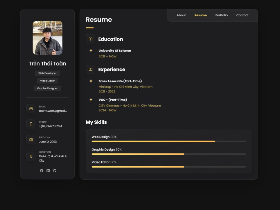Click the name Trần Thái Toàn
This screenshot has height=210, width=280.
coord(48,64)
